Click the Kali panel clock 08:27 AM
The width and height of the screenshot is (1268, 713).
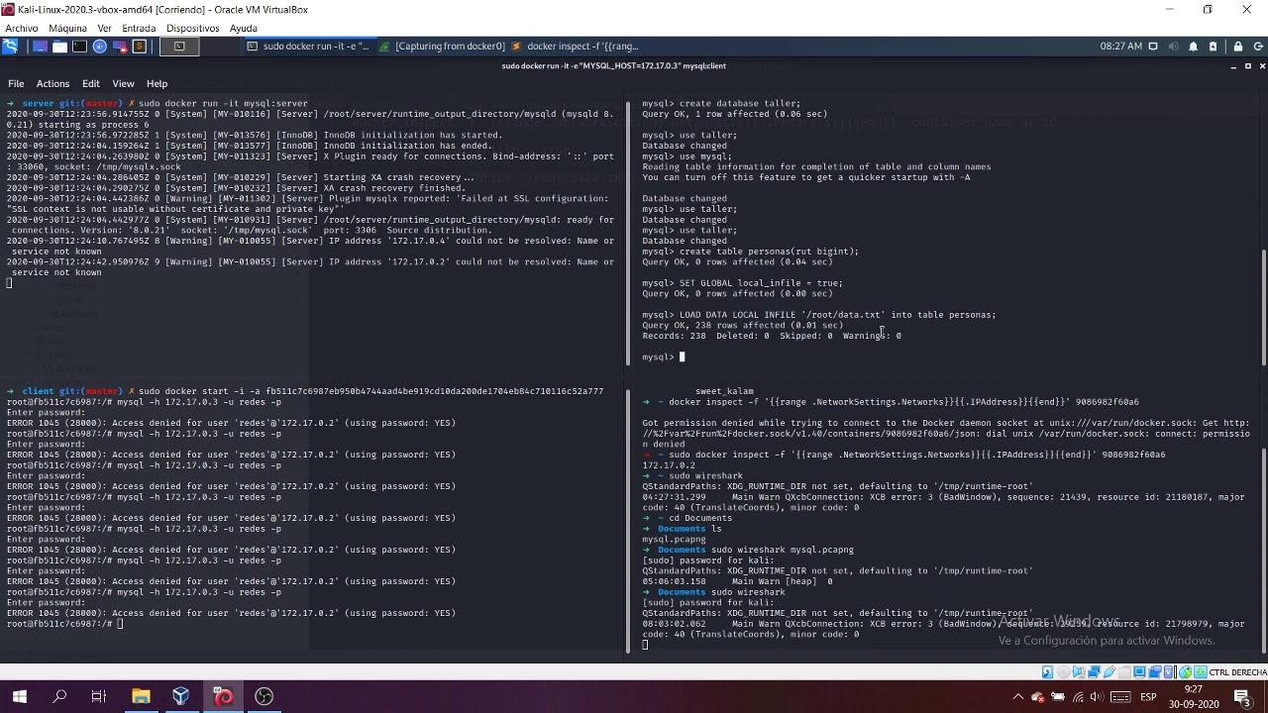click(1120, 47)
